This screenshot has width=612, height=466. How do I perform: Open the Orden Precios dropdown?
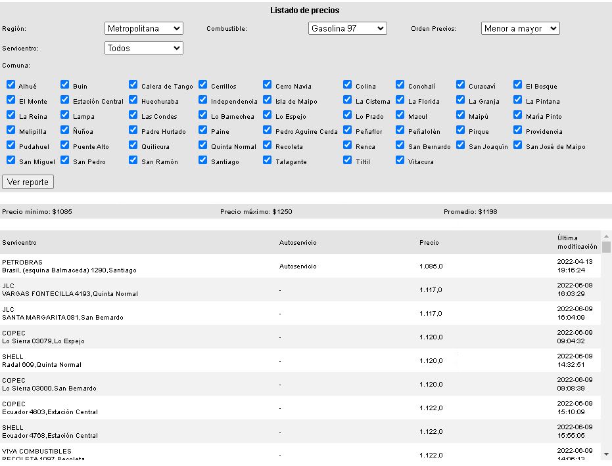(520, 29)
